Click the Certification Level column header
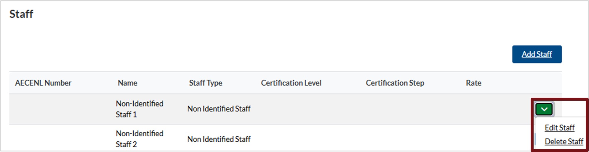 [291, 83]
